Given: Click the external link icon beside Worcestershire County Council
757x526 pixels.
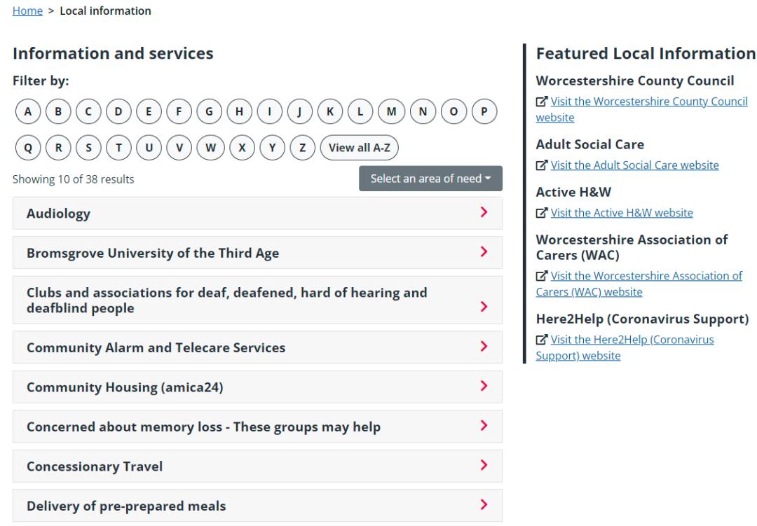Looking at the screenshot, I should 542,102.
